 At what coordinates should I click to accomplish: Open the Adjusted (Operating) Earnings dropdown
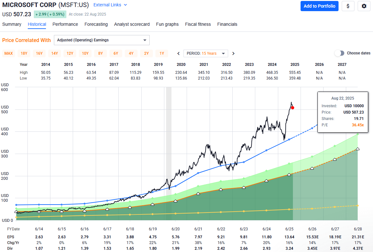point(101,40)
